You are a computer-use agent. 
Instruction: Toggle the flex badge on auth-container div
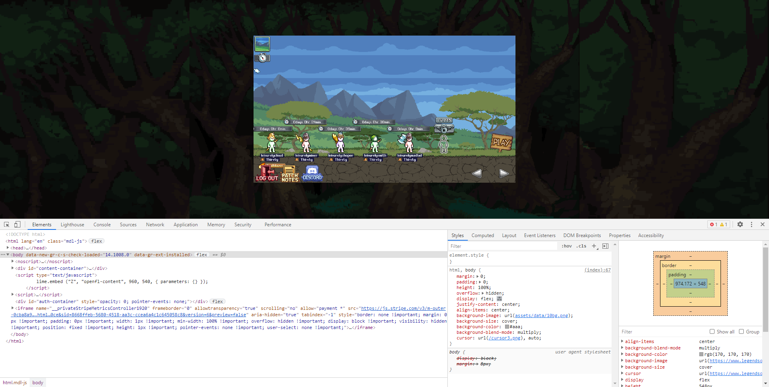pos(217,301)
